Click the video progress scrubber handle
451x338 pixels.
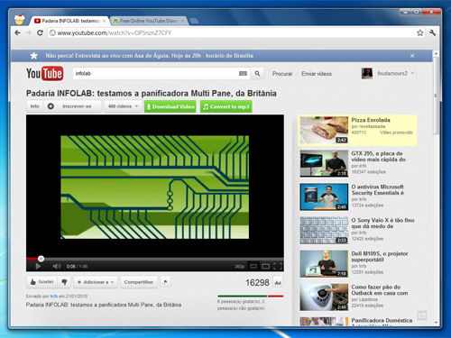tap(41, 259)
